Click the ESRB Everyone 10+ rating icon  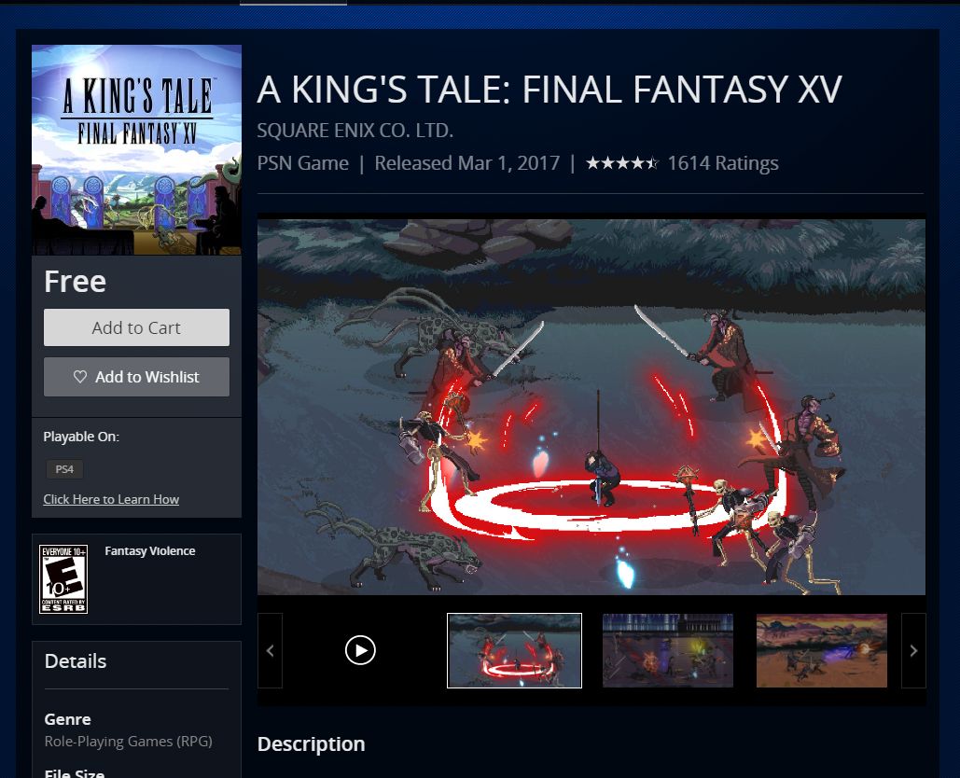[63, 579]
